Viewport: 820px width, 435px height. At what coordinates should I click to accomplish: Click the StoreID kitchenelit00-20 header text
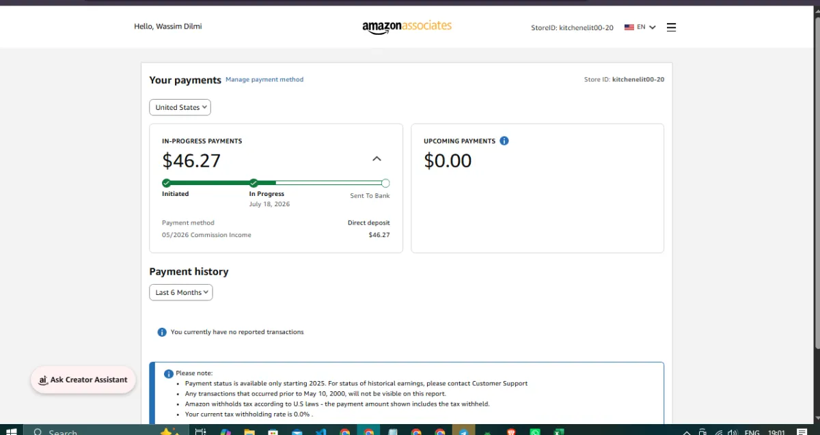click(572, 28)
